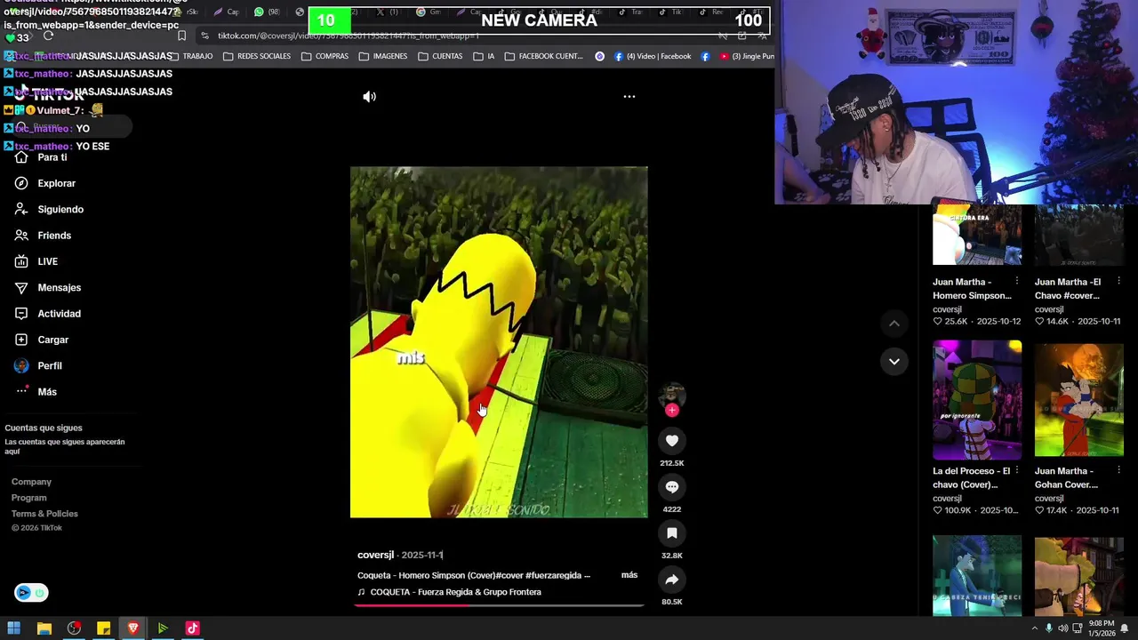Image resolution: width=1138 pixels, height=640 pixels.
Task: Open the REDES SOCIALES bookmarks folder
Action: coord(257,56)
